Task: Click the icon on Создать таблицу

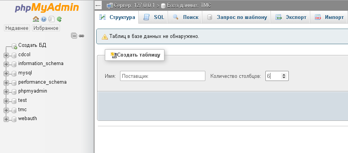Action: [x=114, y=55]
